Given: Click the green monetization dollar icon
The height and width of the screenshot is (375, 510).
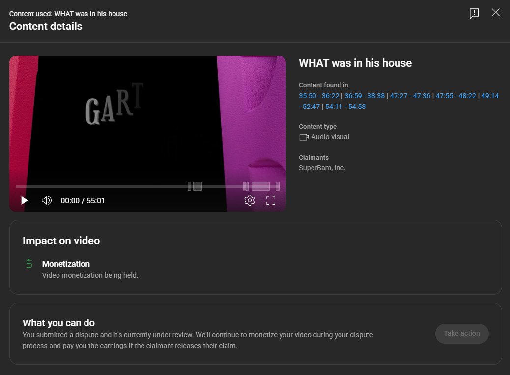Looking at the screenshot, I should 29,264.
